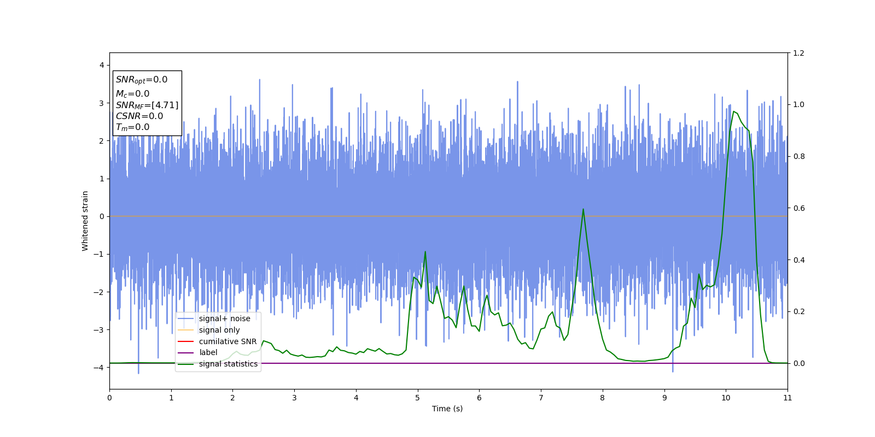Click the T_m=0.0 annotation text

click(132, 127)
